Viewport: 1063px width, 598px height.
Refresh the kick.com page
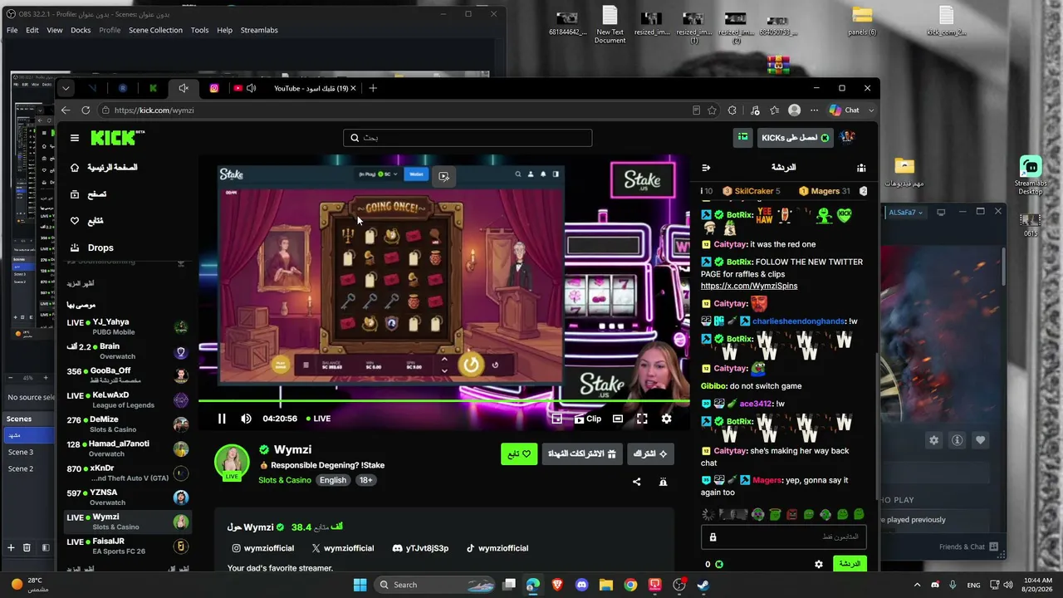click(86, 110)
